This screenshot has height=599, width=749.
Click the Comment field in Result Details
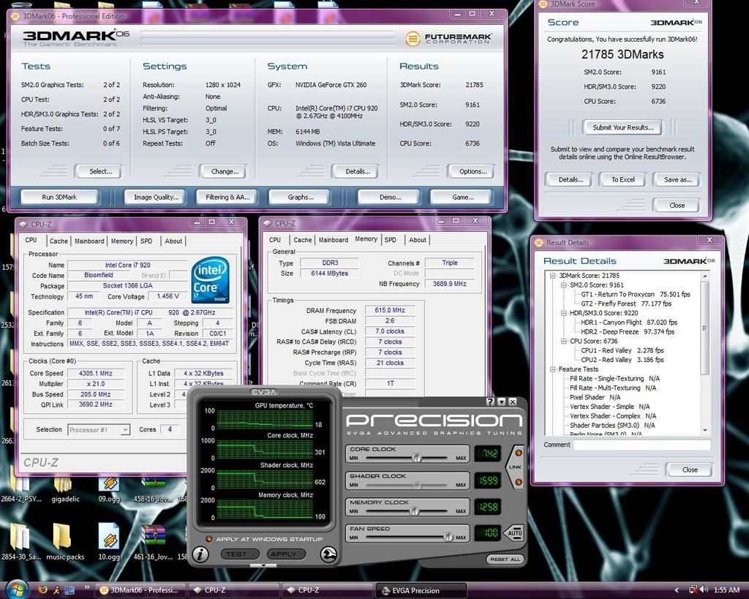641,445
